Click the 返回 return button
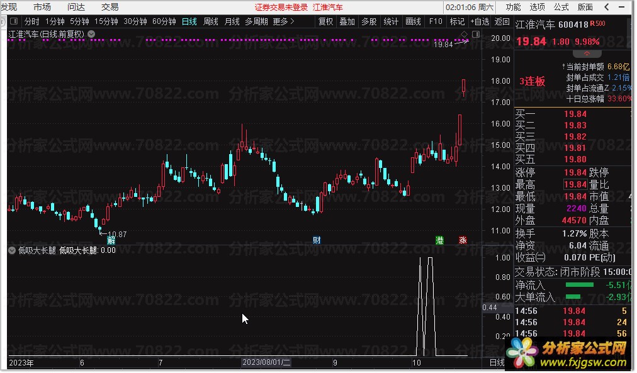This screenshot has height=373, width=637. (x=502, y=21)
